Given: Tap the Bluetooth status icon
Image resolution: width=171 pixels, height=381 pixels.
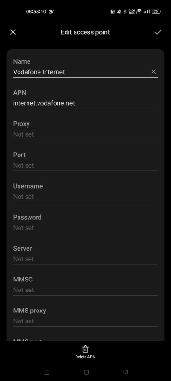Looking at the screenshot, I should pyautogui.click(x=125, y=11).
